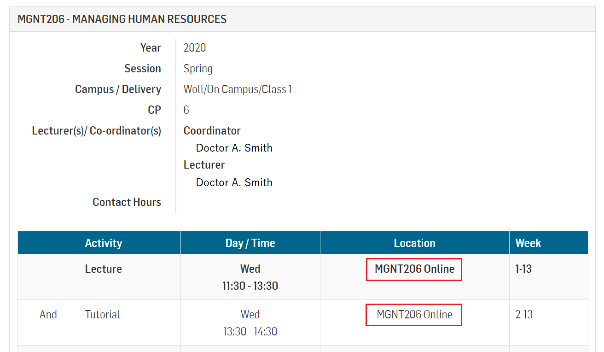The width and height of the screenshot is (604, 352).
Task: Click the Week column header
Action: pyautogui.click(x=528, y=243)
